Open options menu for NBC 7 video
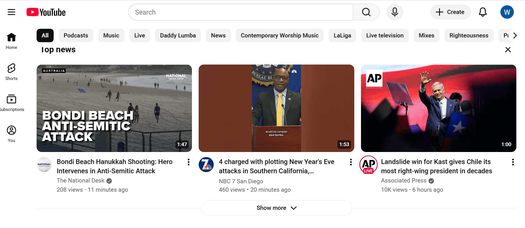This screenshot has height=228, width=525. coord(351,162)
